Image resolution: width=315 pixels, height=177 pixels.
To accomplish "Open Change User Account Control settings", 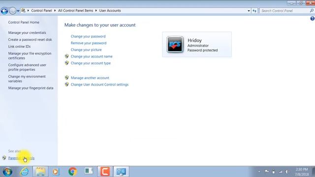I will (x=99, y=85).
